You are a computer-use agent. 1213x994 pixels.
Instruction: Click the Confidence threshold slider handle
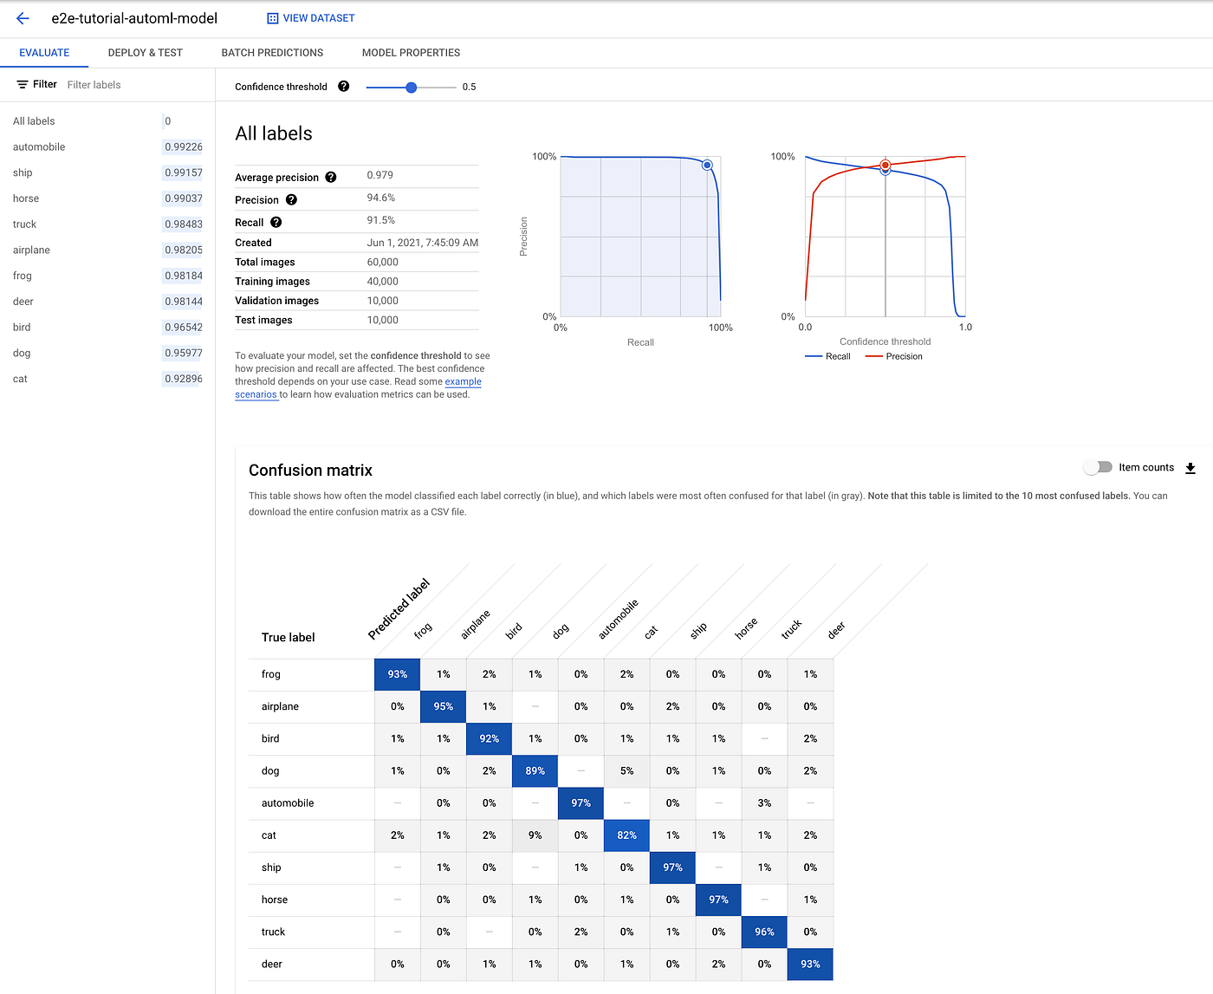412,88
